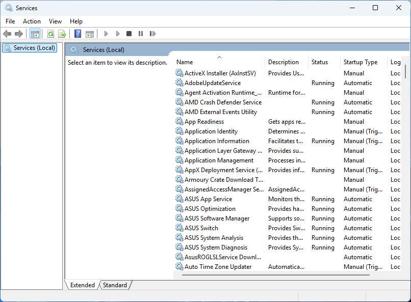Click the gear icon beside ASUS Switch
This screenshot has height=302, width=411.
coord(179,228)
